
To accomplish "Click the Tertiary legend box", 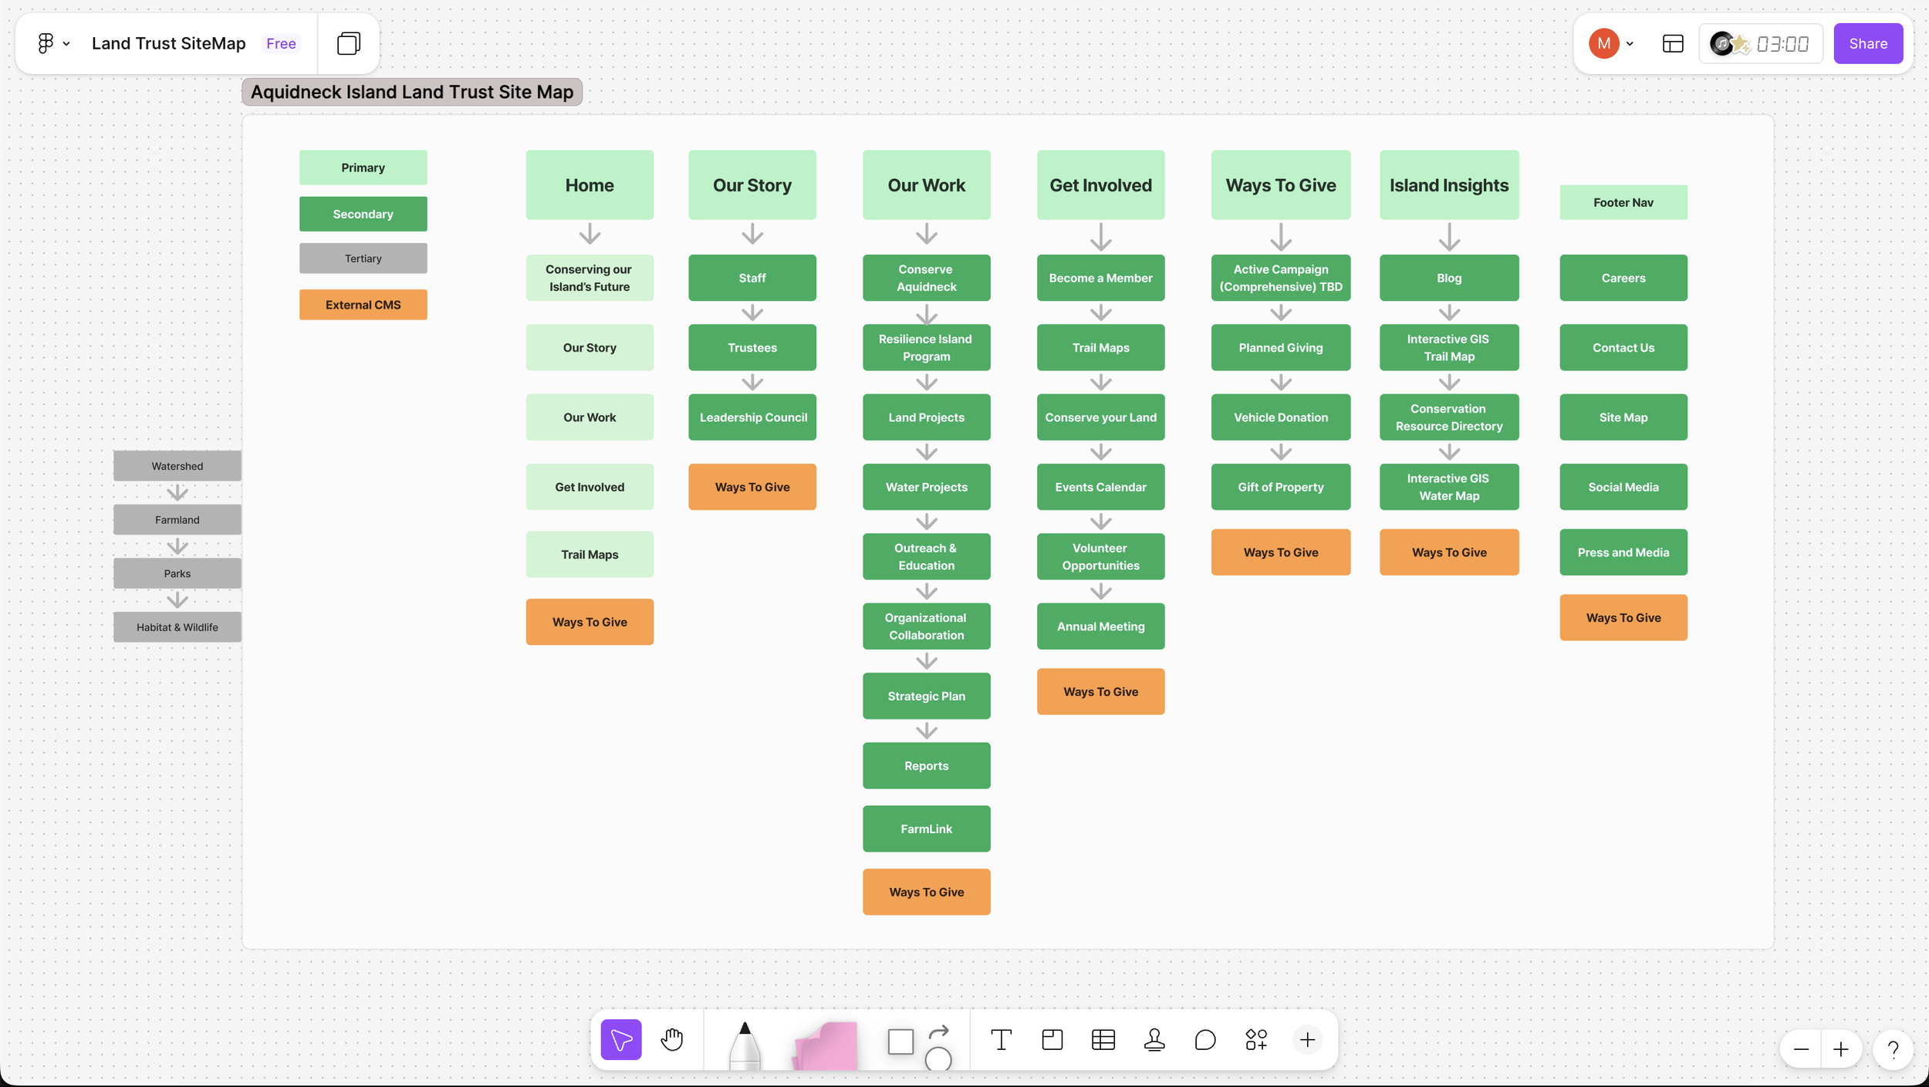I will [363, 258].
